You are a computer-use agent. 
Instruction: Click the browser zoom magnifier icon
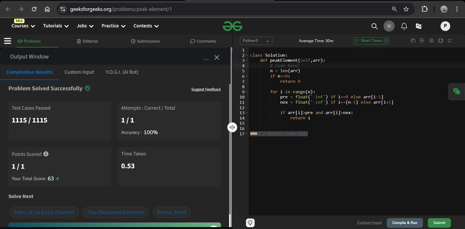394,9
